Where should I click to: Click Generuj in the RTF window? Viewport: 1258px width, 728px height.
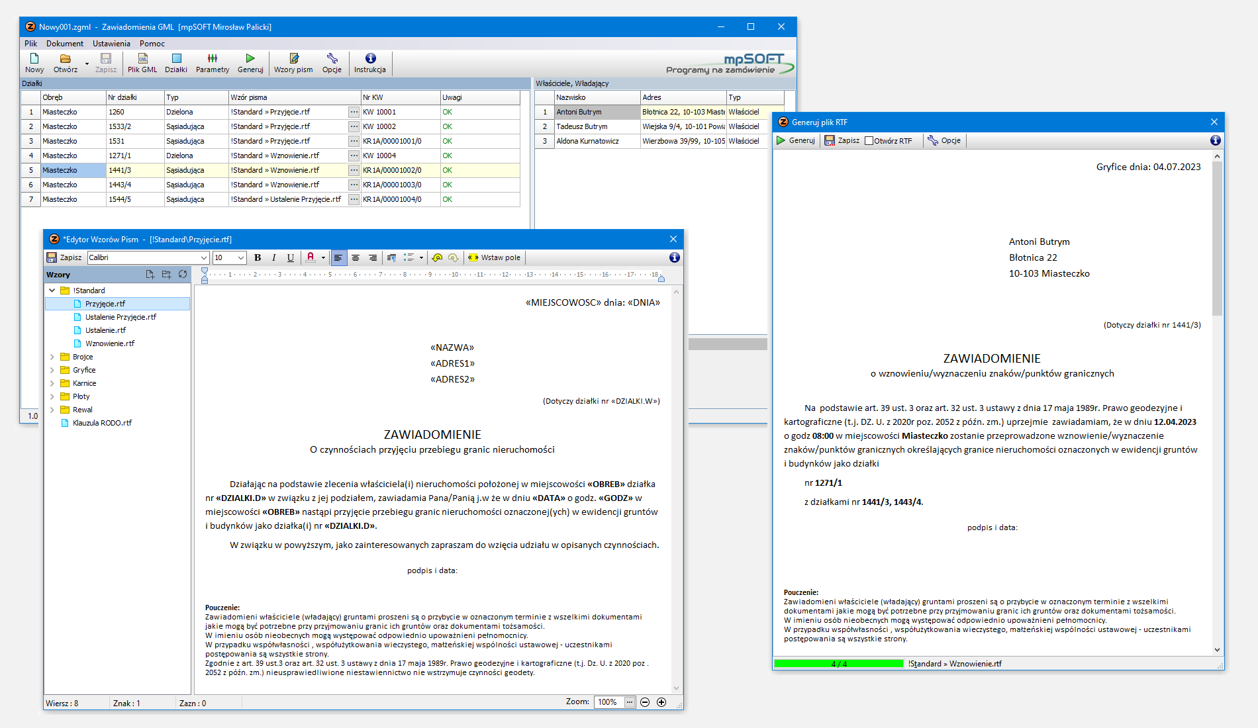point(795,140)
